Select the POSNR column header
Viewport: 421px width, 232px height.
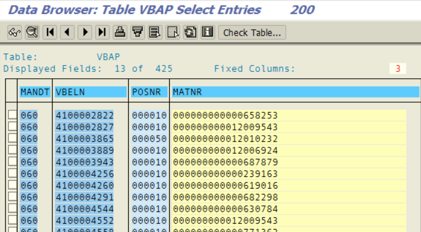[x=149, y=92]
